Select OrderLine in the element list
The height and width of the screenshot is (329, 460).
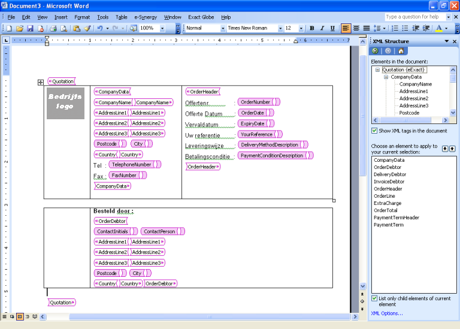(385, 196)
